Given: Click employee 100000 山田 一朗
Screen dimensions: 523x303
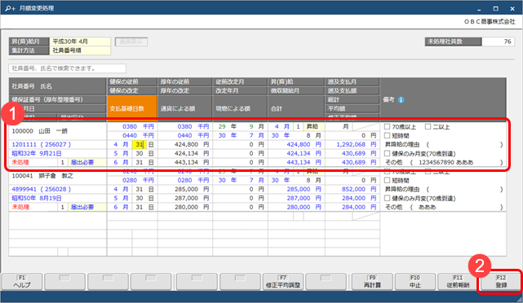Looking at the screenshot, I should pos(39,131).
